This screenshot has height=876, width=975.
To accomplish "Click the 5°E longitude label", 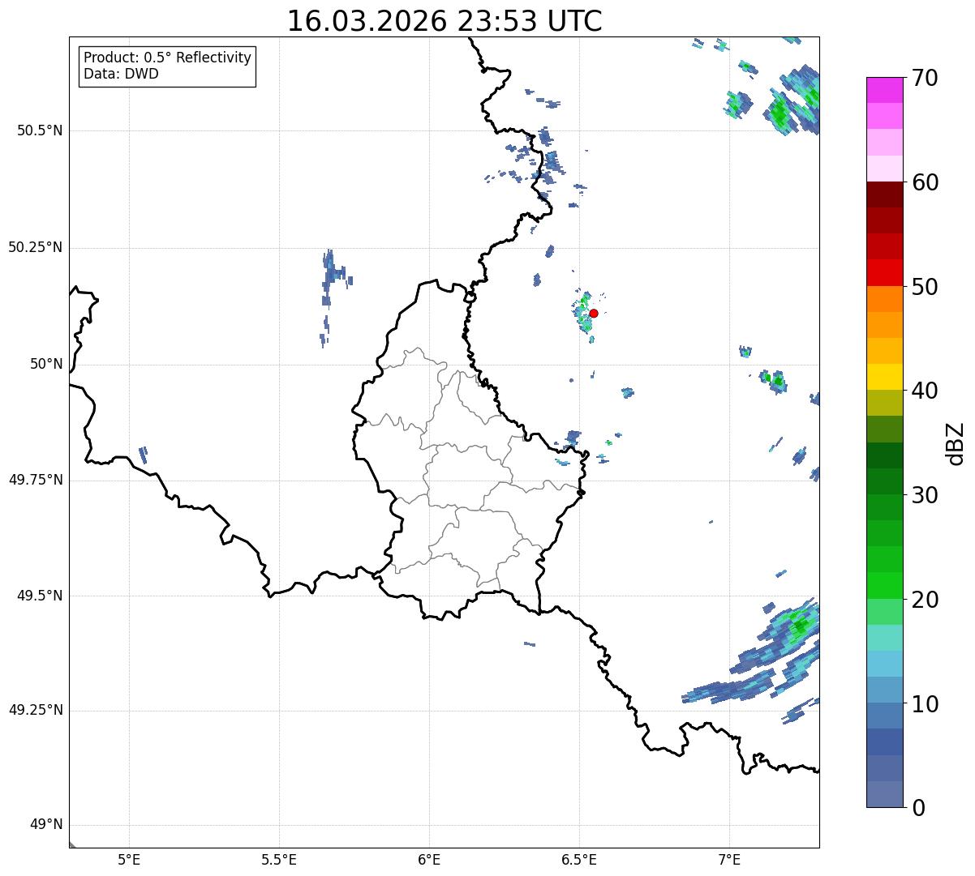I will pos(129,859).
